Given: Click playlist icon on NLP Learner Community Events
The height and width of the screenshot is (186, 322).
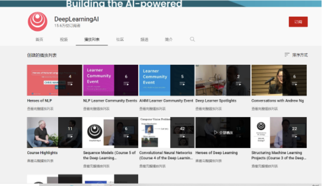Looking at the screenshot, I should coord(126,84).
